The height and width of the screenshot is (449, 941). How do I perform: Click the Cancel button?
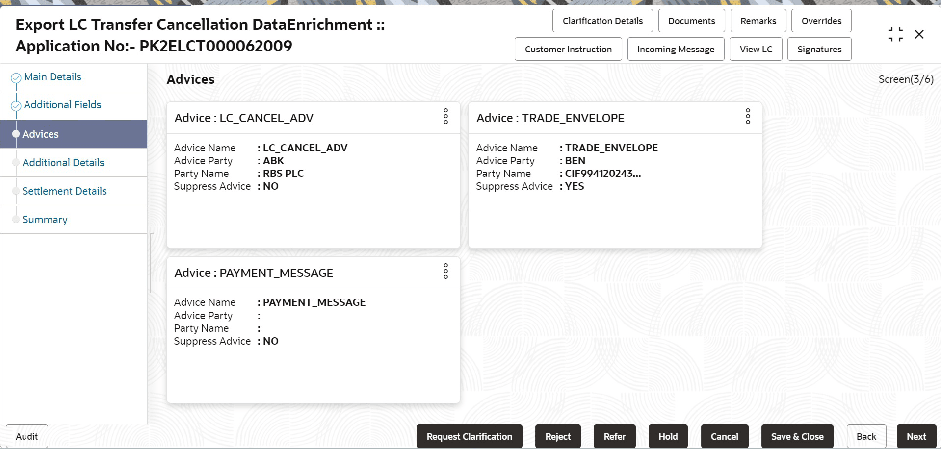(x=724, y=436)
